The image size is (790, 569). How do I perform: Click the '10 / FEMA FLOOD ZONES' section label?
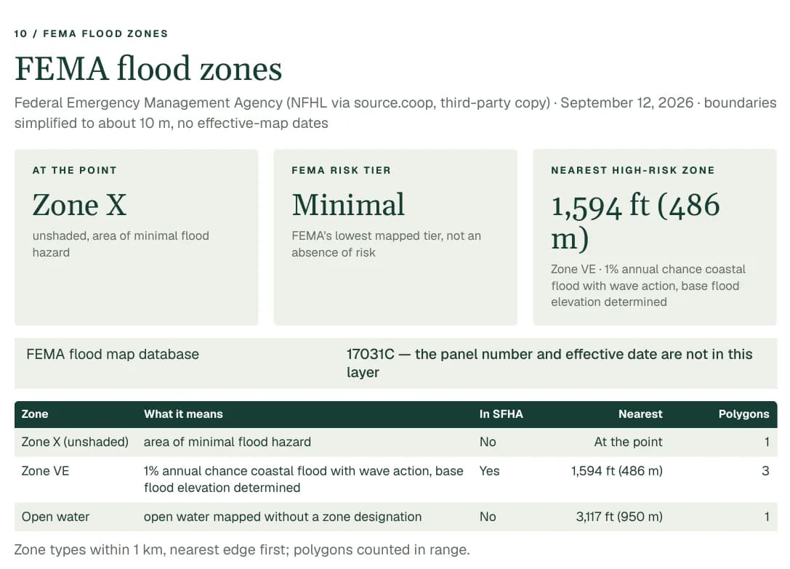(91, 33)
